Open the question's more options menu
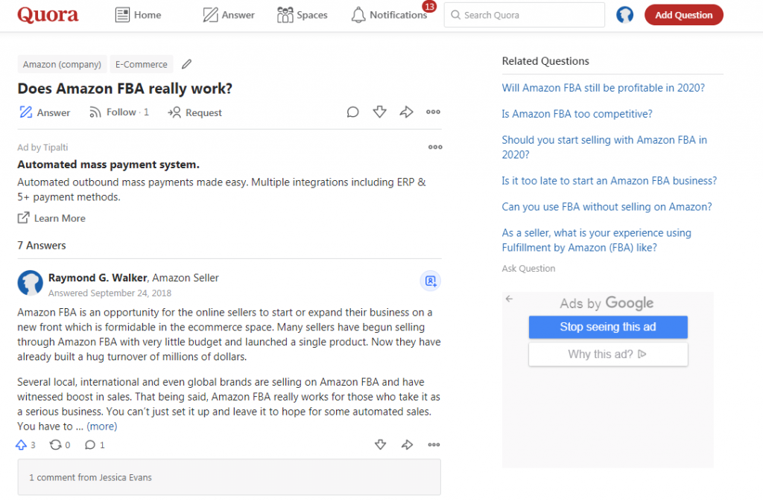 point(433,112)
